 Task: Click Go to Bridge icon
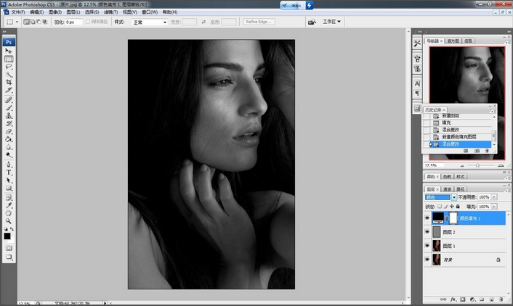click(312, 22)
